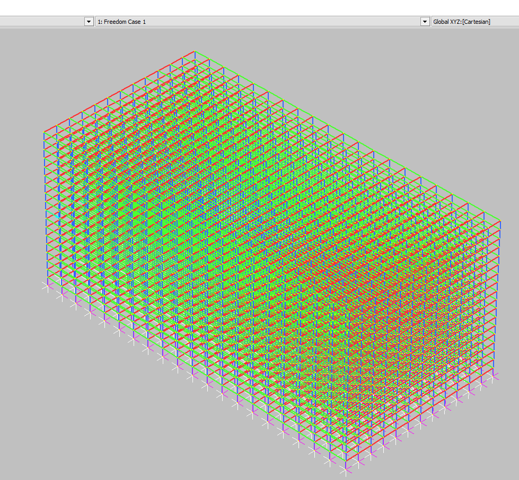Click the empty leftmost combo box field

tap(41, 22)
